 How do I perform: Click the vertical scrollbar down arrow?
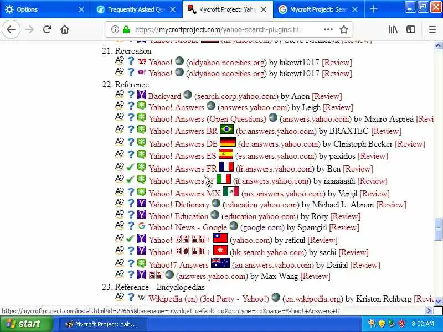coord(438,301)
